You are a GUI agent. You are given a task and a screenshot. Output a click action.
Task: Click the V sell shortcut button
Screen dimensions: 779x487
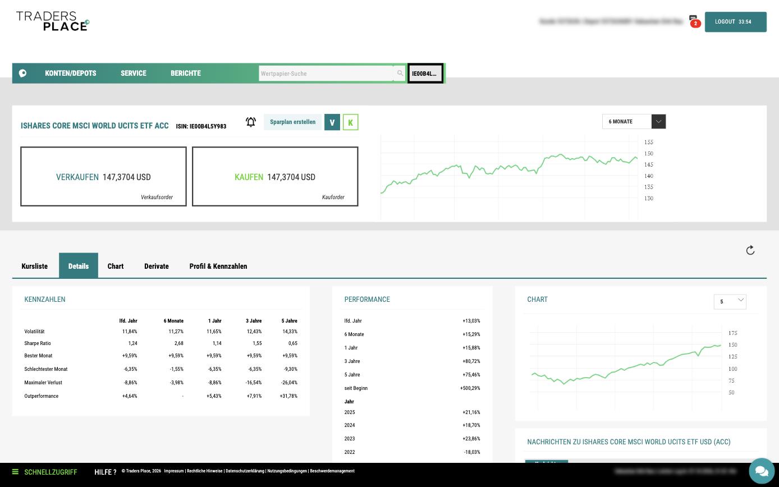point(332,122)
